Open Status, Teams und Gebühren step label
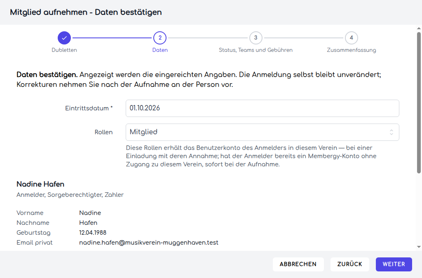 [x=256, y=50]
